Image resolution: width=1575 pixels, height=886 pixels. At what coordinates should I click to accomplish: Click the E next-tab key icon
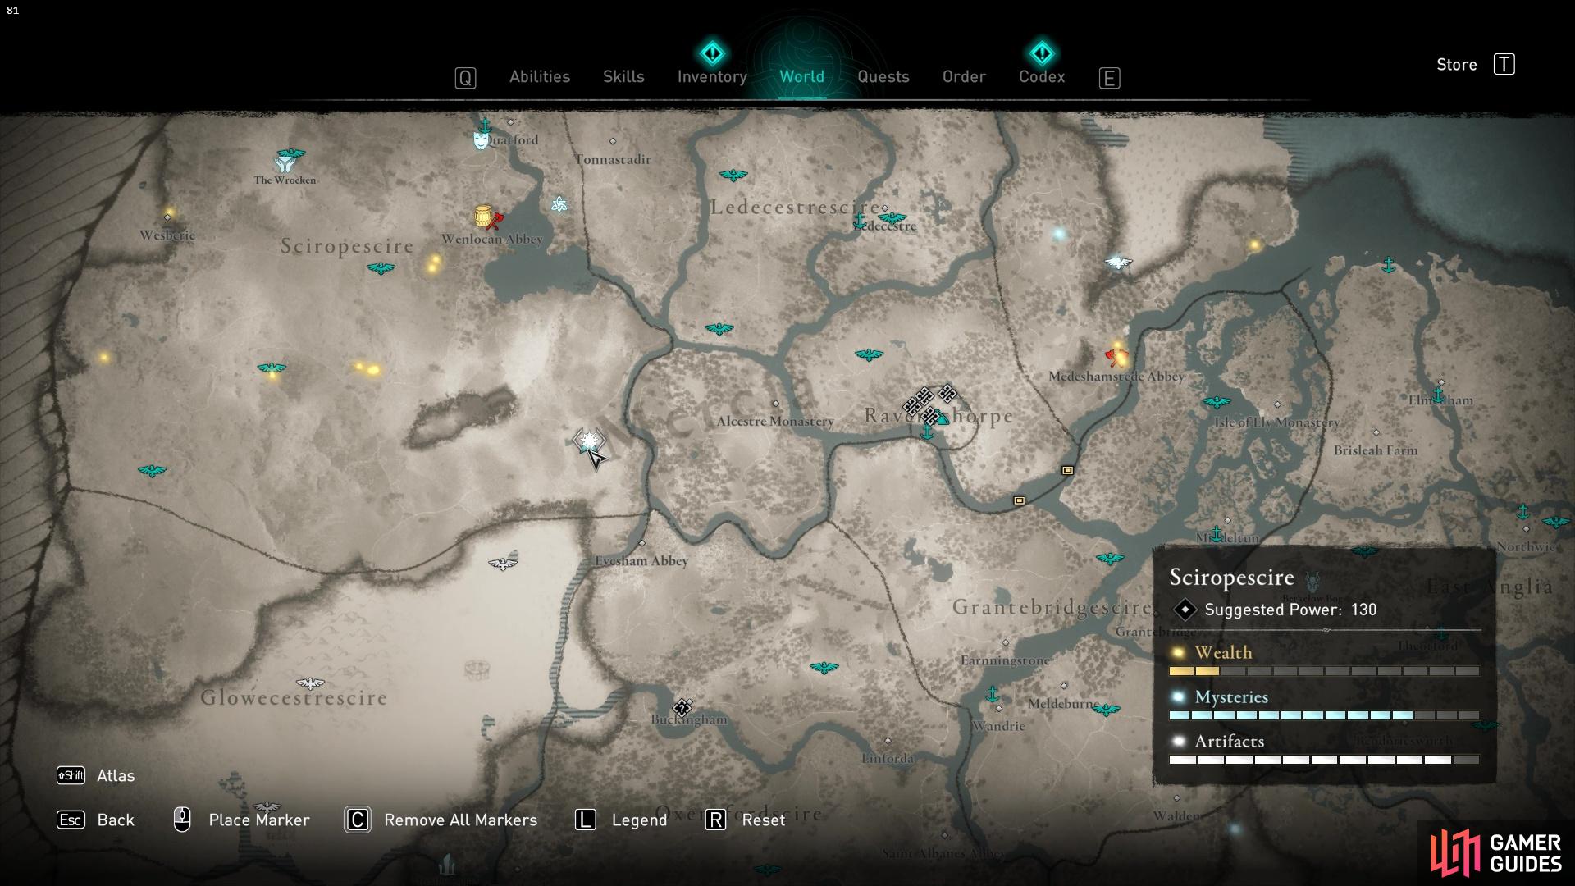pos(1109,78)
